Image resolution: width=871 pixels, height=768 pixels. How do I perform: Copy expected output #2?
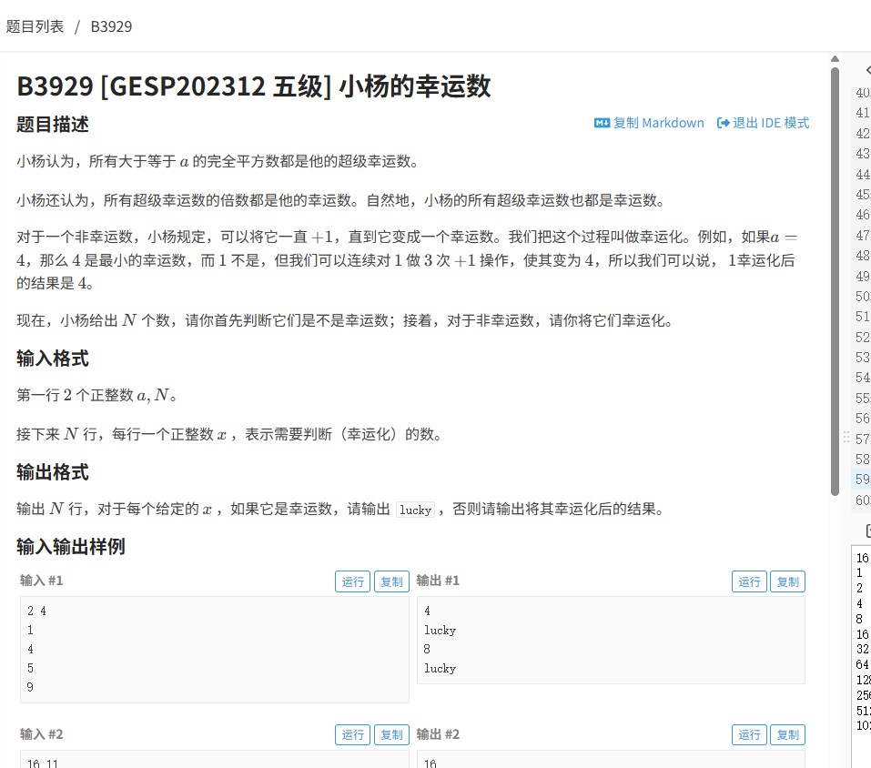[787, 734]
